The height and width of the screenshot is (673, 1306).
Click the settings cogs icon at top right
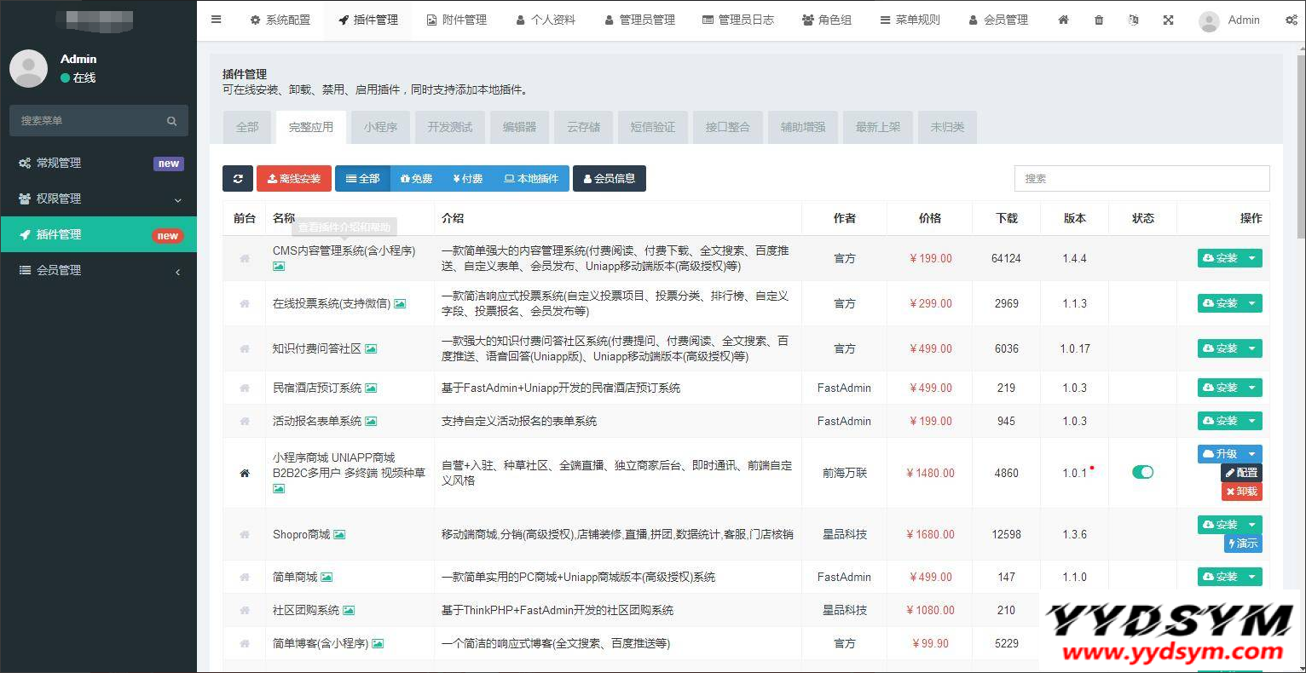point(1292,20)
